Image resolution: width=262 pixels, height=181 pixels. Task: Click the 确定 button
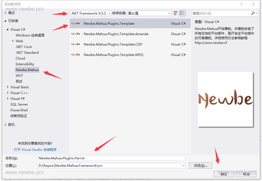click(x=224, y=174)
